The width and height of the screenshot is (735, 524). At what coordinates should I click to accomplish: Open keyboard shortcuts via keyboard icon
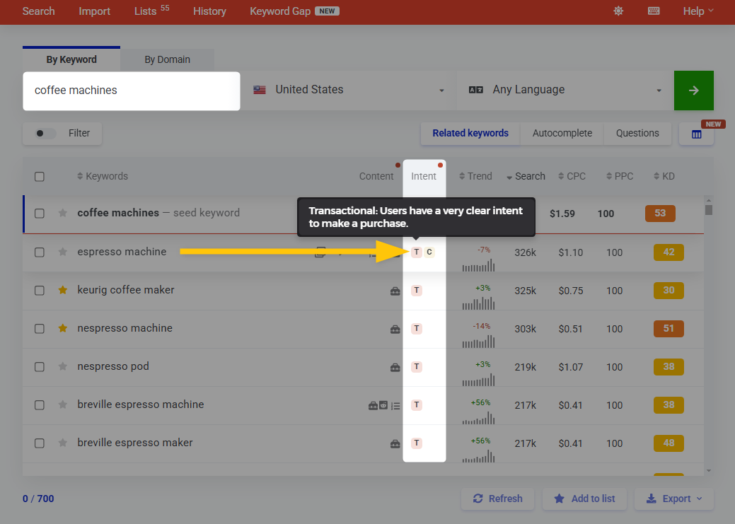pos(653,11)
